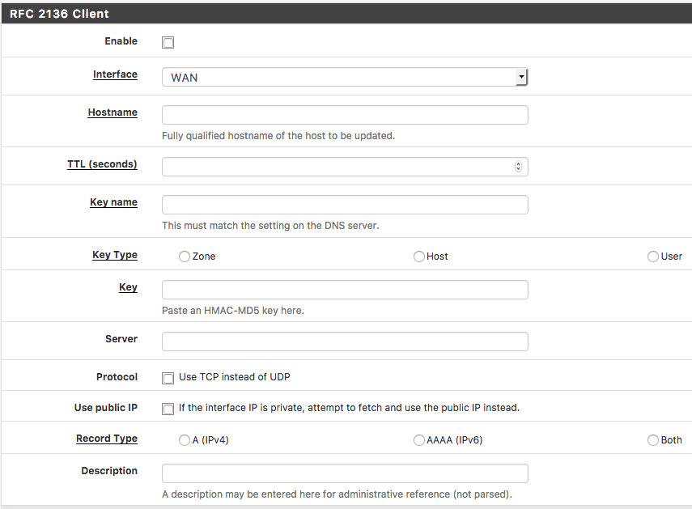Screen dimensions: 692x509
Task: Click the underlined Interface label
Action: coord(115,74)
